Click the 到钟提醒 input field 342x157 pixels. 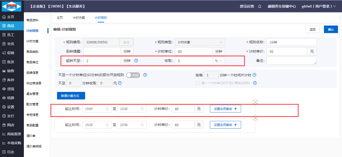(102, 51)
